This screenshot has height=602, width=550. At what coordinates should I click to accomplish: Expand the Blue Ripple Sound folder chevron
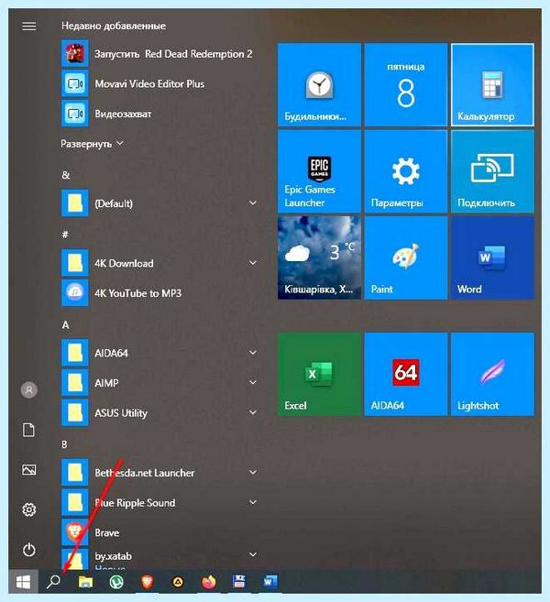[253, 502]
